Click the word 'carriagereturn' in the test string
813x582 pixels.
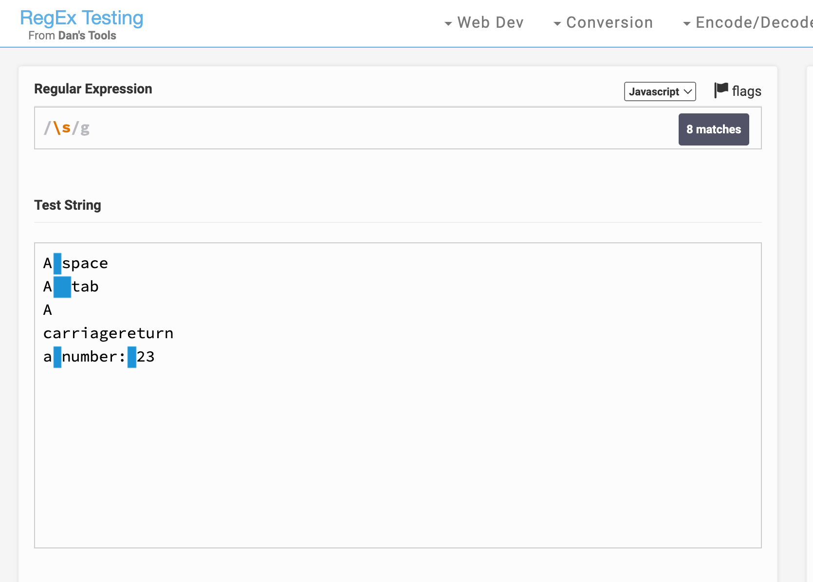point(109,333)
